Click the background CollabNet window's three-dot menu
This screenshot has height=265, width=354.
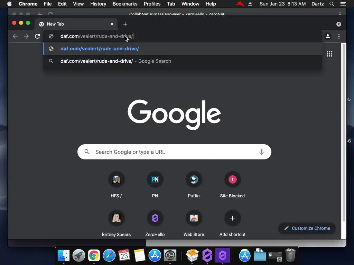tap(340, 14)
